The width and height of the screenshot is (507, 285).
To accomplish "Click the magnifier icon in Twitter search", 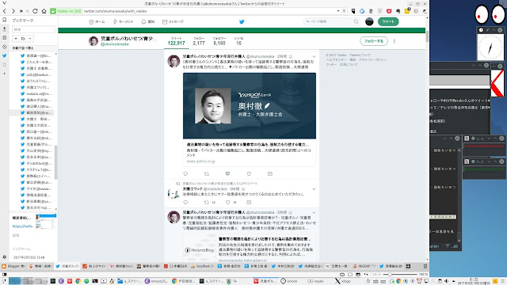I will tap(356, 21).
